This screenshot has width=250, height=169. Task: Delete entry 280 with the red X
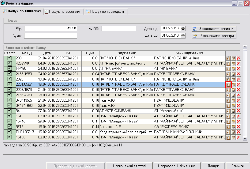pyautogui.click(x=238, y=58)
